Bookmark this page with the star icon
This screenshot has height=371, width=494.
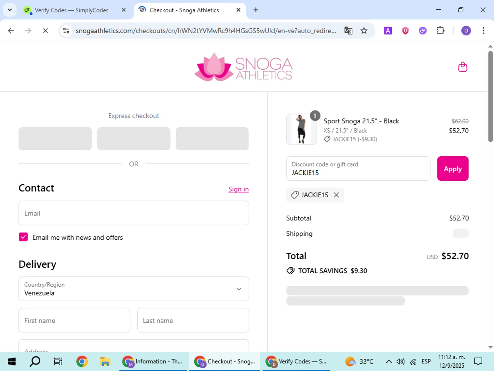coord(364,31)
